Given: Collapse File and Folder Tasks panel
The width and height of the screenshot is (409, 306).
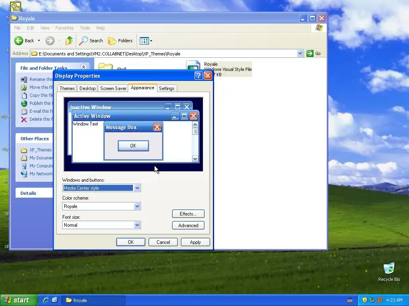Looking at the screenshot, I should click(x=84, y=67).
